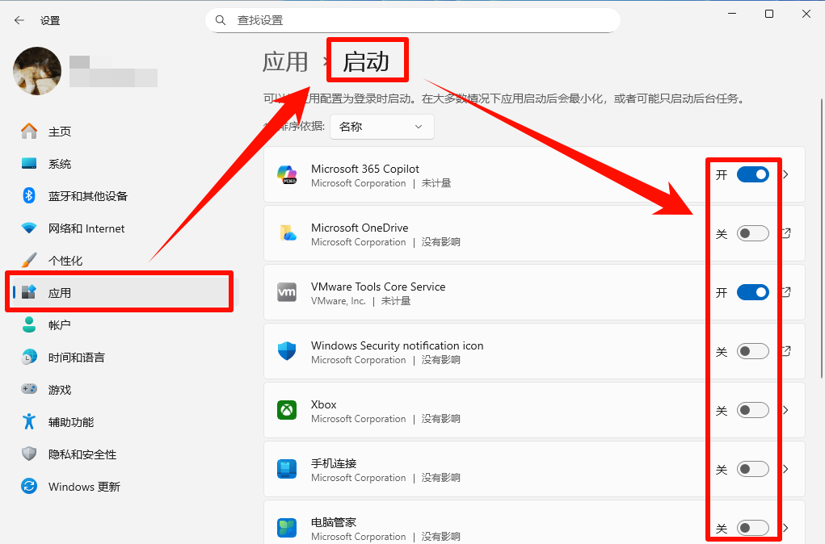Screen dimensions: 825x544
Task: Click the Microsoft 365 Copilot app icon
Action: [287, 174]
